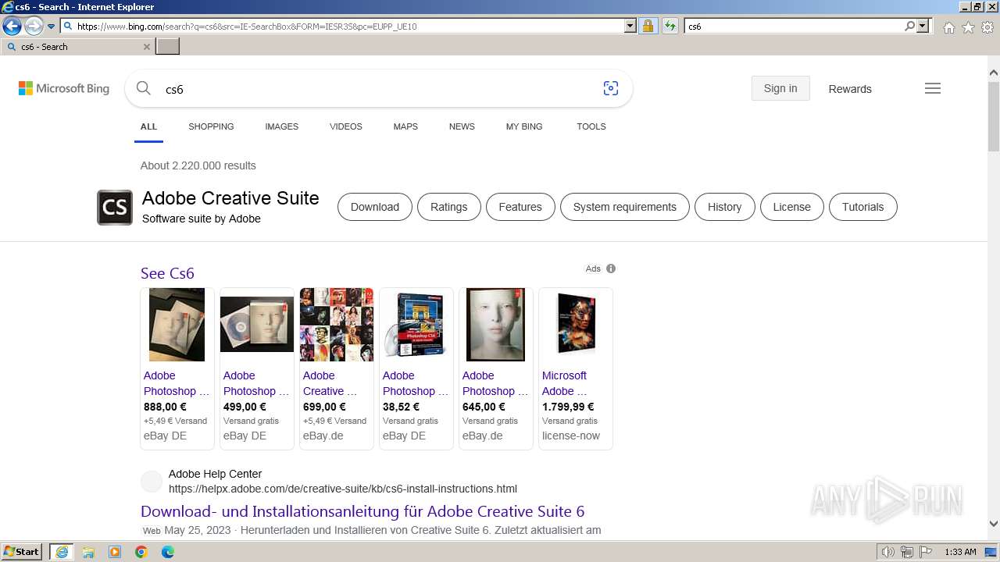This screenshot has width=1000, height=562.
Task: Refresh the page using the green arrows icon
Action: coord(670,26)
